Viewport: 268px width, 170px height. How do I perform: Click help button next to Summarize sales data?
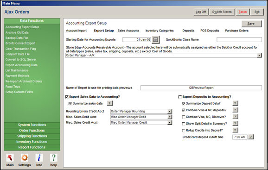click(109, 103)
